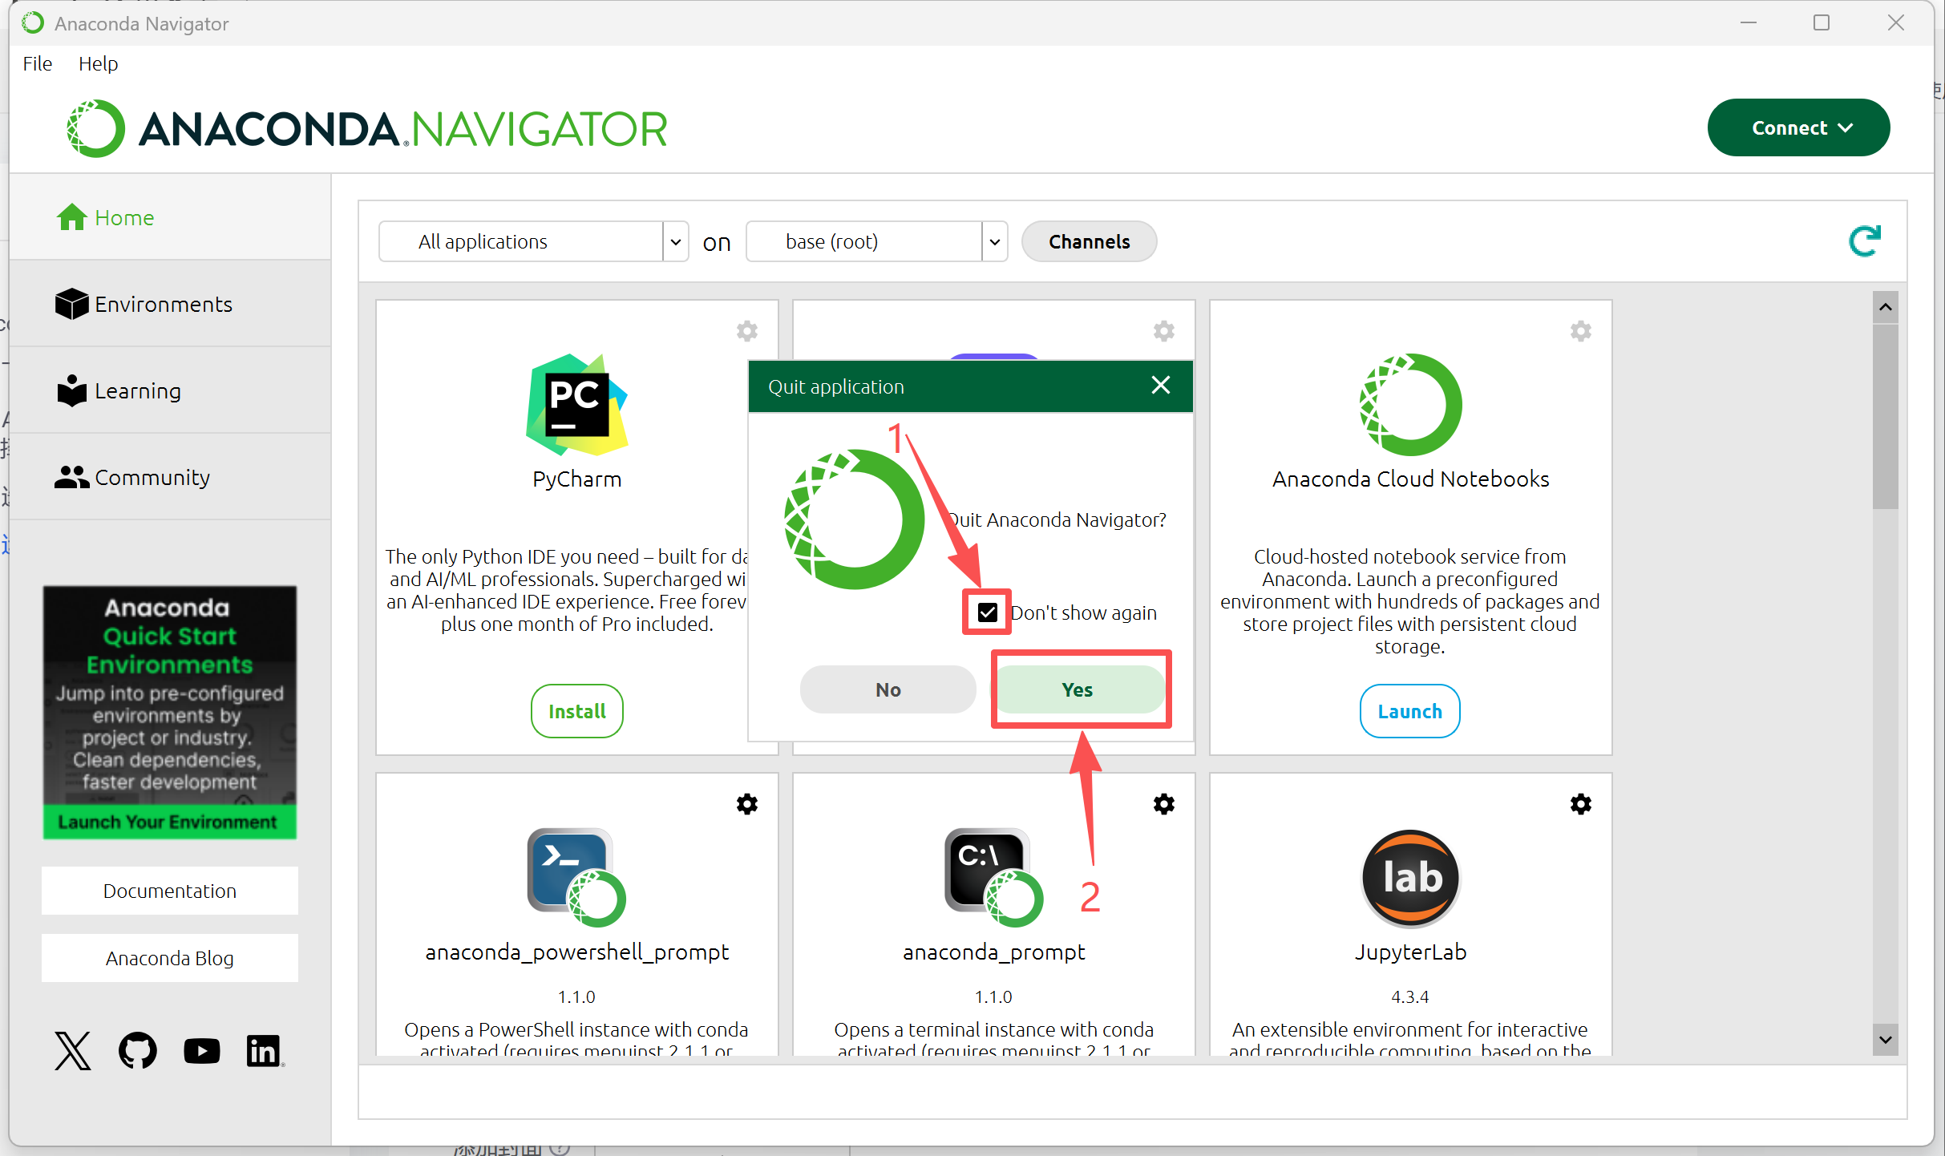Open settings gear of the card behind dialog

point(1163,331)
